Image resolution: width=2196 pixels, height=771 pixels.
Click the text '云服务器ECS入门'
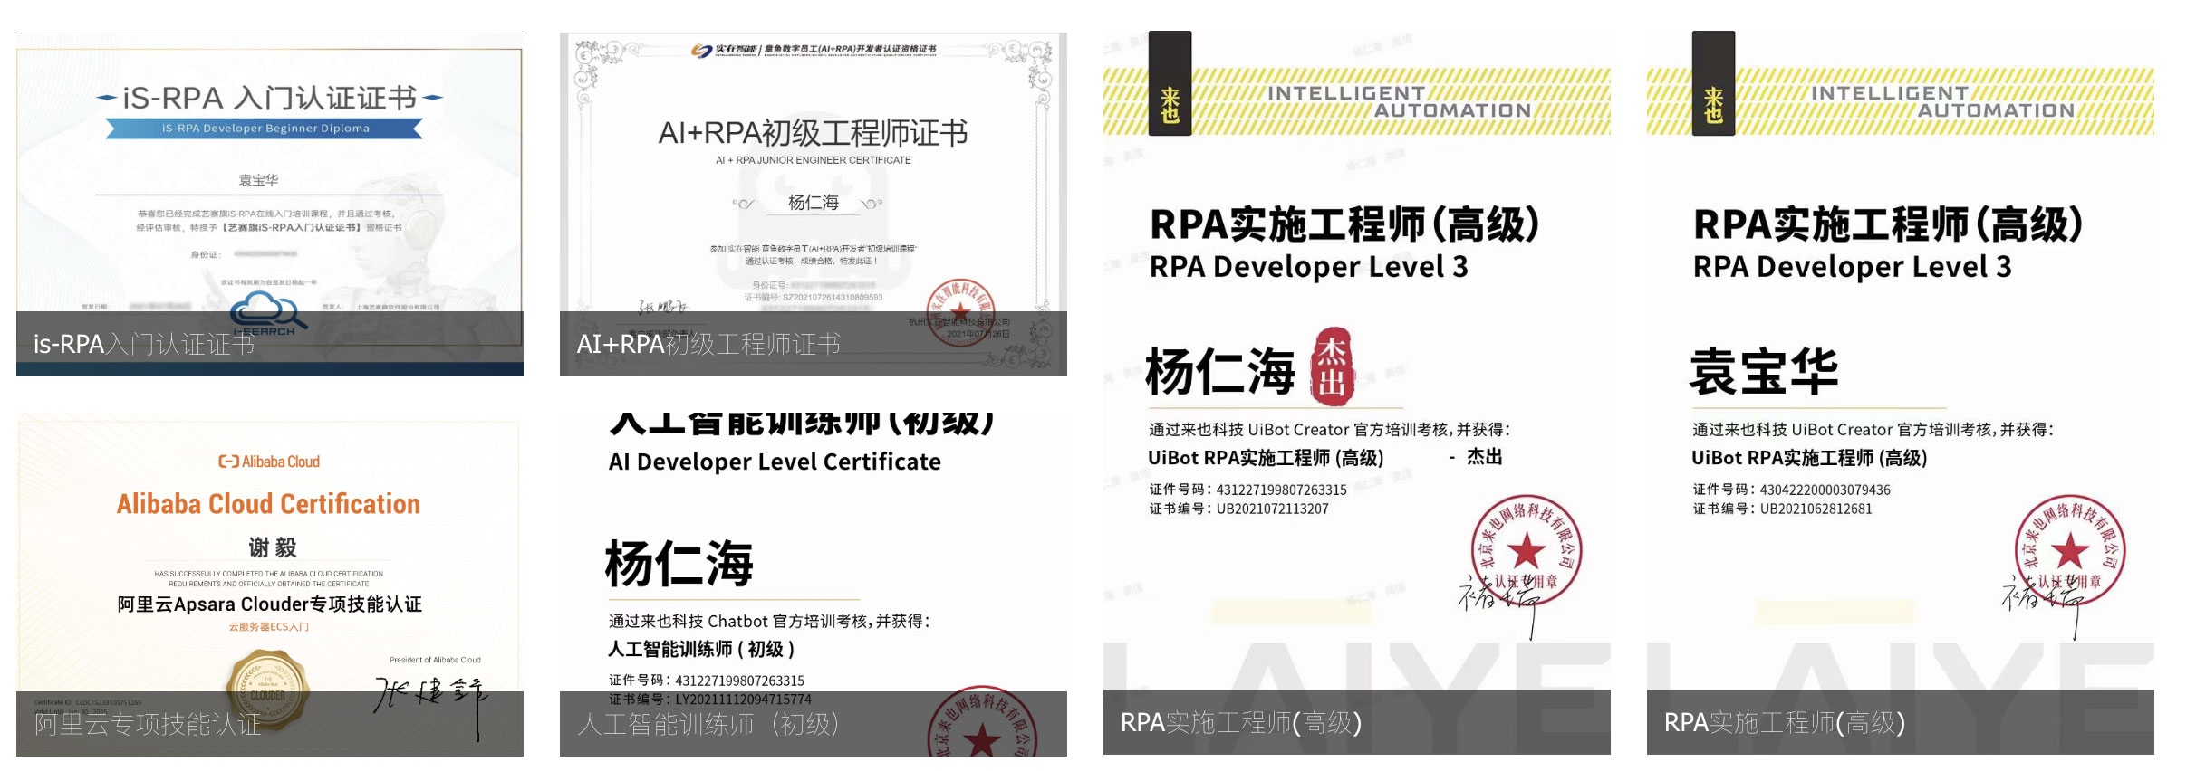[269, 626]
